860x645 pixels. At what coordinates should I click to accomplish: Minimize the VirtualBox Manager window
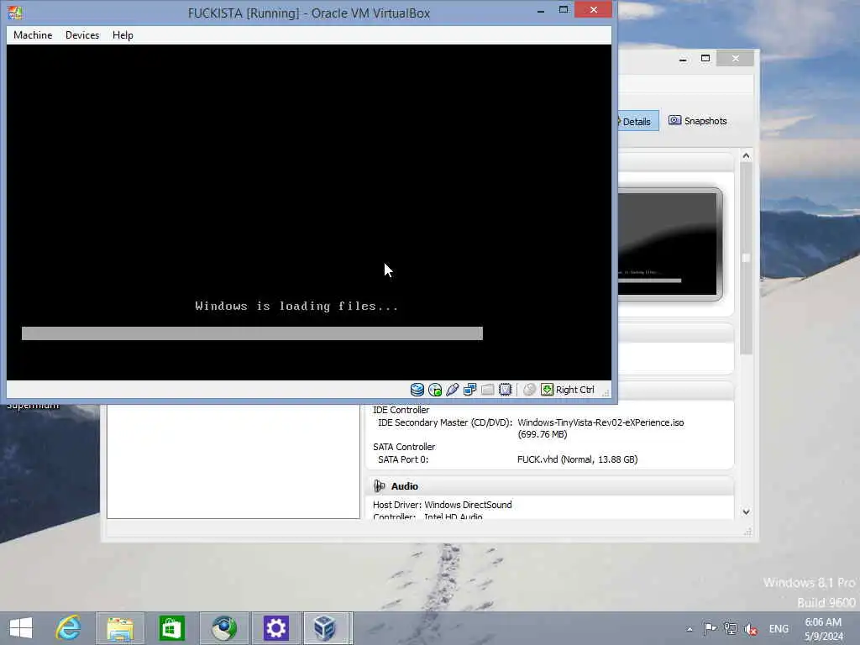coord(683,59)
